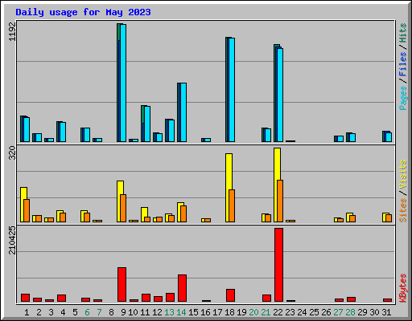Image resolution: width=412 pixels, height=321 pixels.
Task: Click day label 5 on the x-axis
Action: 75,312
